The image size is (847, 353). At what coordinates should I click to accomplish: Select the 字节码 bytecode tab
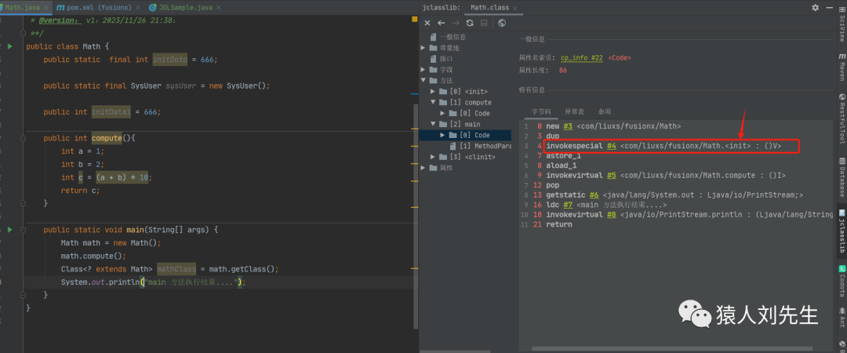point(541,111)
